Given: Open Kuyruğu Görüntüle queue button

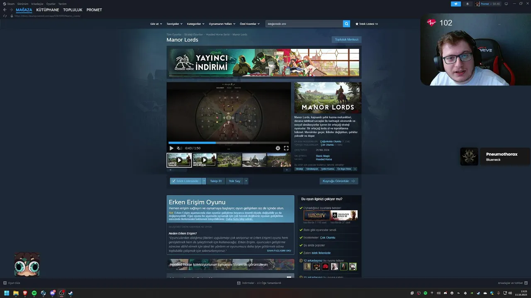Looking at the screenshot, I should [339, 181].
